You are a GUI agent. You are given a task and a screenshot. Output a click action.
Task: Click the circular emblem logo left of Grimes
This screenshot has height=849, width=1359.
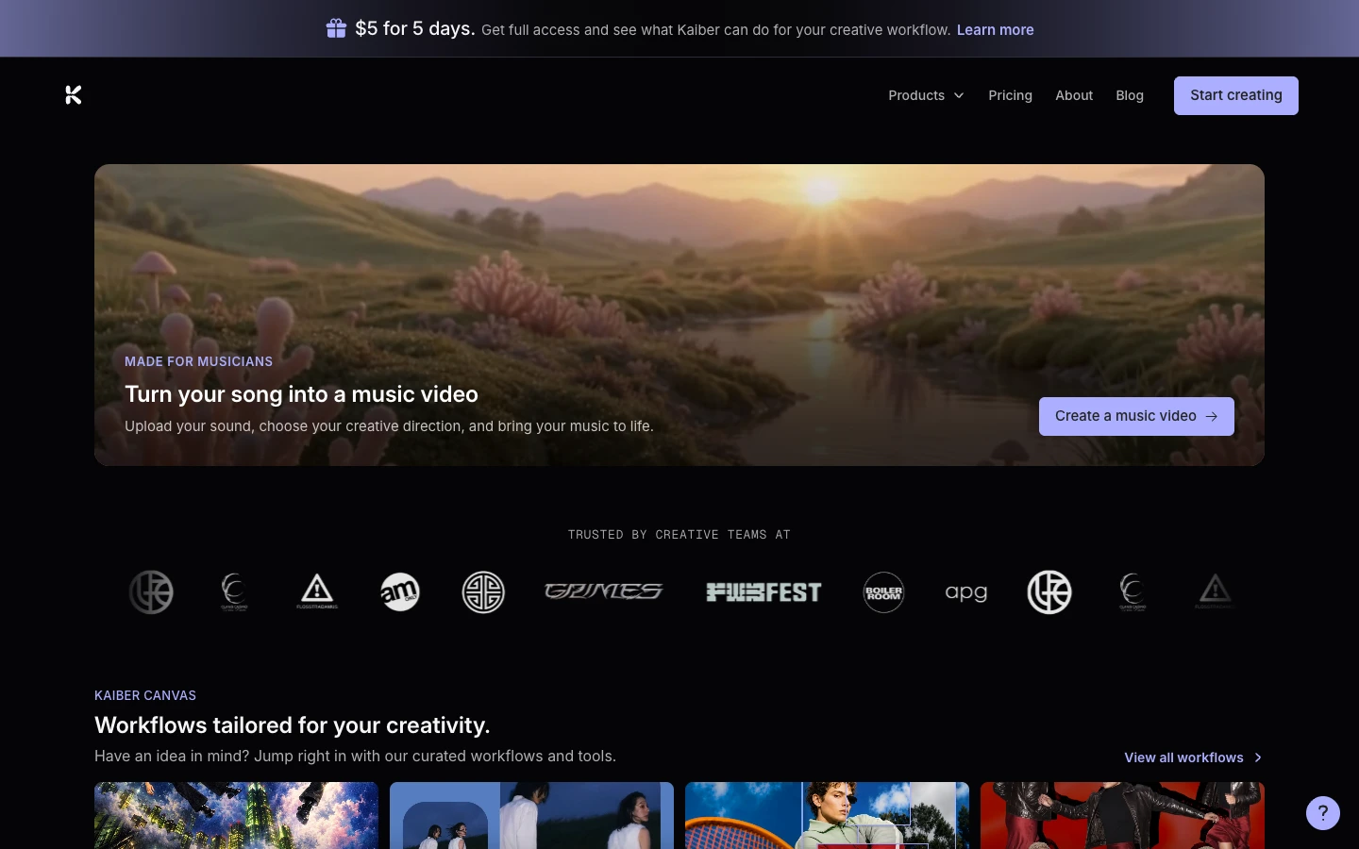[483, 592]
